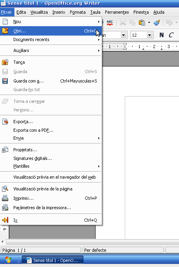Toggle italic with the C button

pyautogui.click(x=171, y=35)
